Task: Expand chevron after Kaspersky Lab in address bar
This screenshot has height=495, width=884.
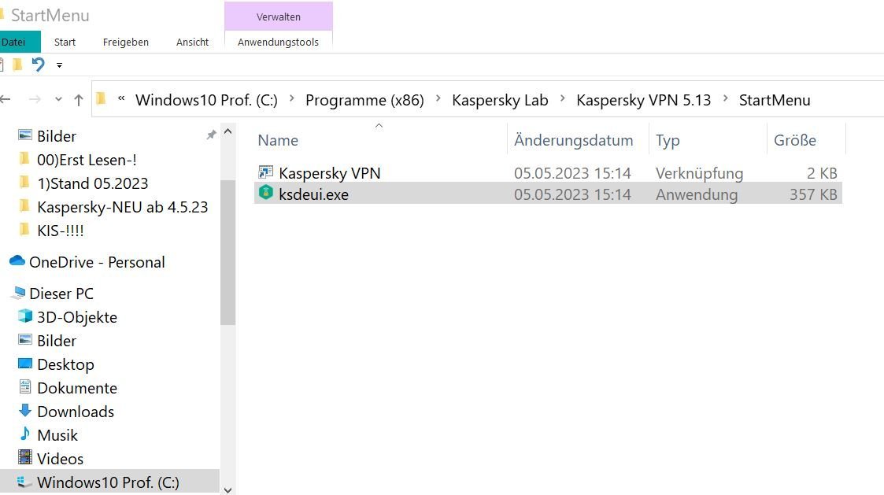Action: (x=563, y=100)
